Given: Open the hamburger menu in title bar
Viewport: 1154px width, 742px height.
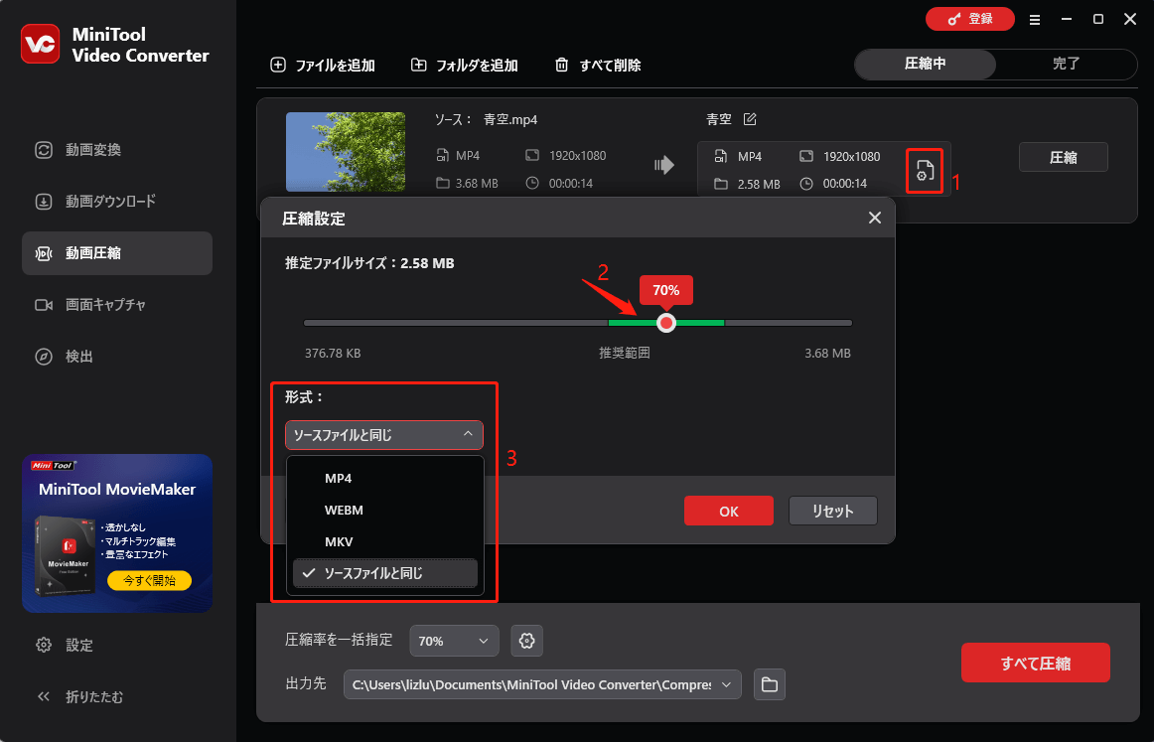Looking at the screenshot, I should (1035, 20).
